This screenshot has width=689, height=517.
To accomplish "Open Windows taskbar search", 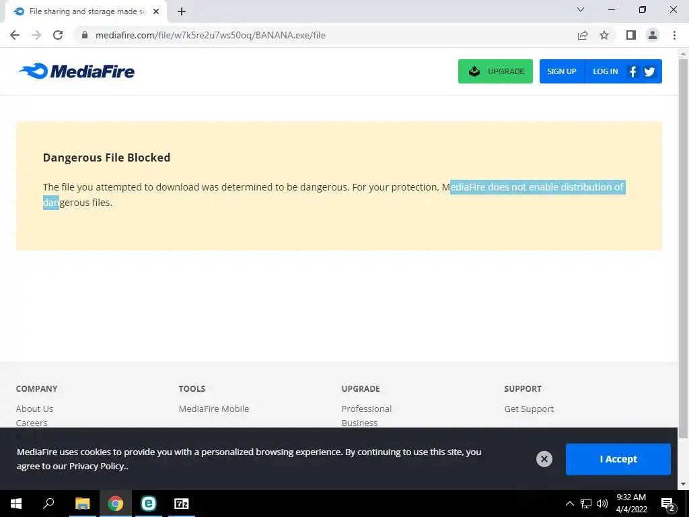I will (48, 504).
